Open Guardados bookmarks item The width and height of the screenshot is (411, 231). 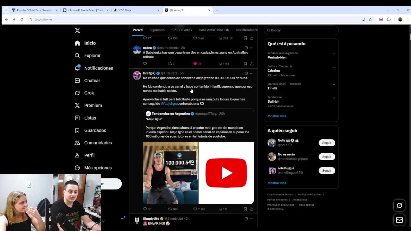point(90,130)
